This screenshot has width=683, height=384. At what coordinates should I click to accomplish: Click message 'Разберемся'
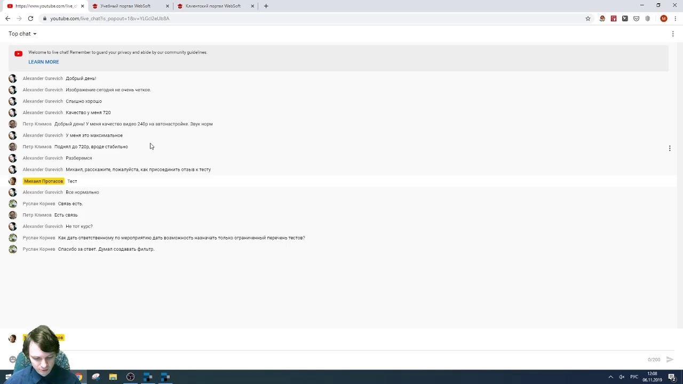(79, 158)
